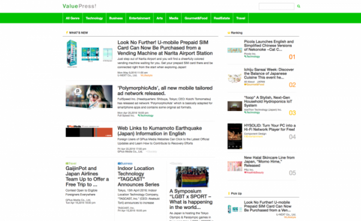Click the Travel category tag above GaijinPot

pyautogui.click(x=71, y=163)
